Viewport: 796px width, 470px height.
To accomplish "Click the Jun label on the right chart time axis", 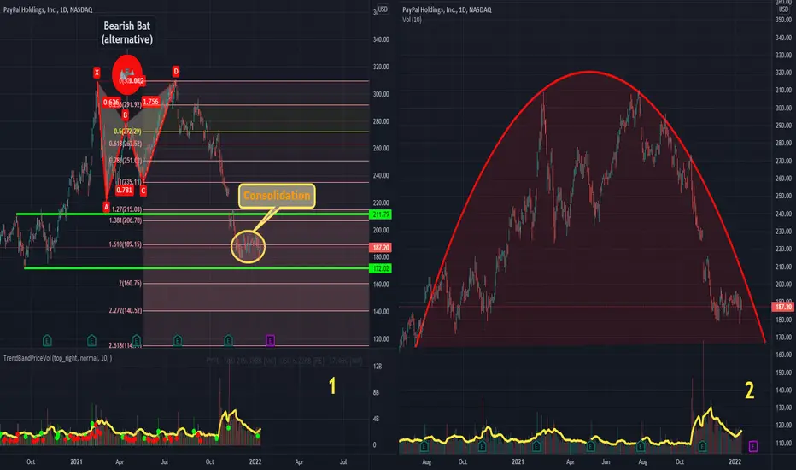I will click(x=606, y=461).
